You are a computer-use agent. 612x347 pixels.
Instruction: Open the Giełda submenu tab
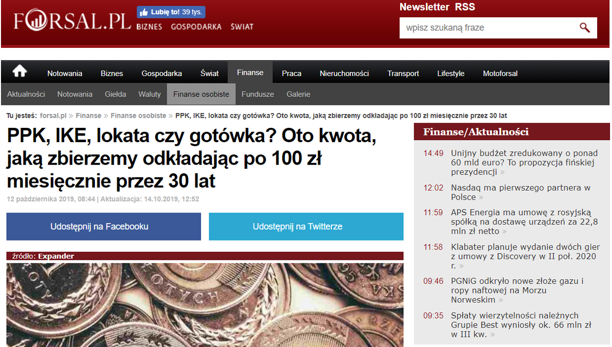pyautogui.click(x=115, y=94)
